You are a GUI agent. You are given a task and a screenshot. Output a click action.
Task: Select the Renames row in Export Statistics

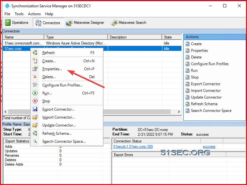[x=56, y=155]
